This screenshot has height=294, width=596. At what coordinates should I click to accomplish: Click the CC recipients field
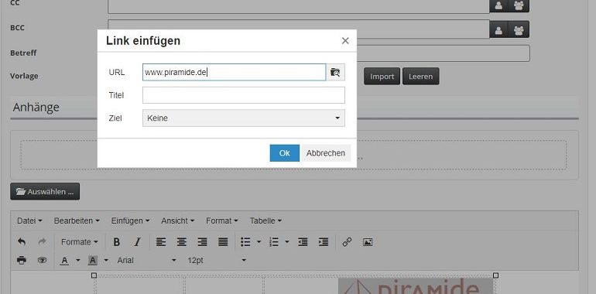(298, 6)
